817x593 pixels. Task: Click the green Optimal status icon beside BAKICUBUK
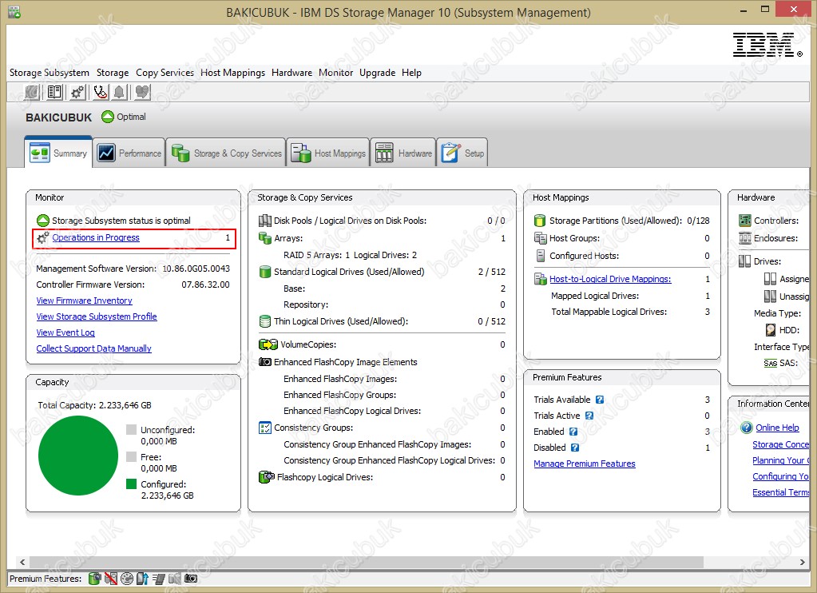click(x=107, y=117)
